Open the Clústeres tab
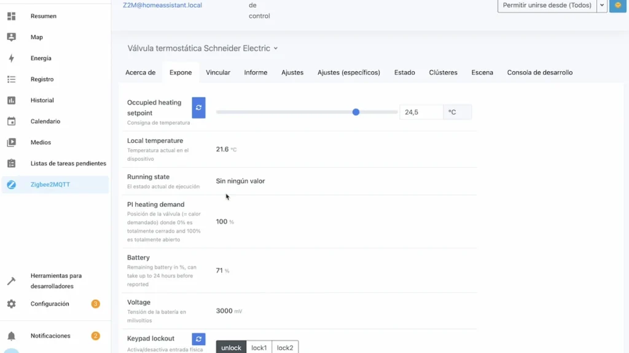This screenshot has width=629, height=353. point(443,72)
